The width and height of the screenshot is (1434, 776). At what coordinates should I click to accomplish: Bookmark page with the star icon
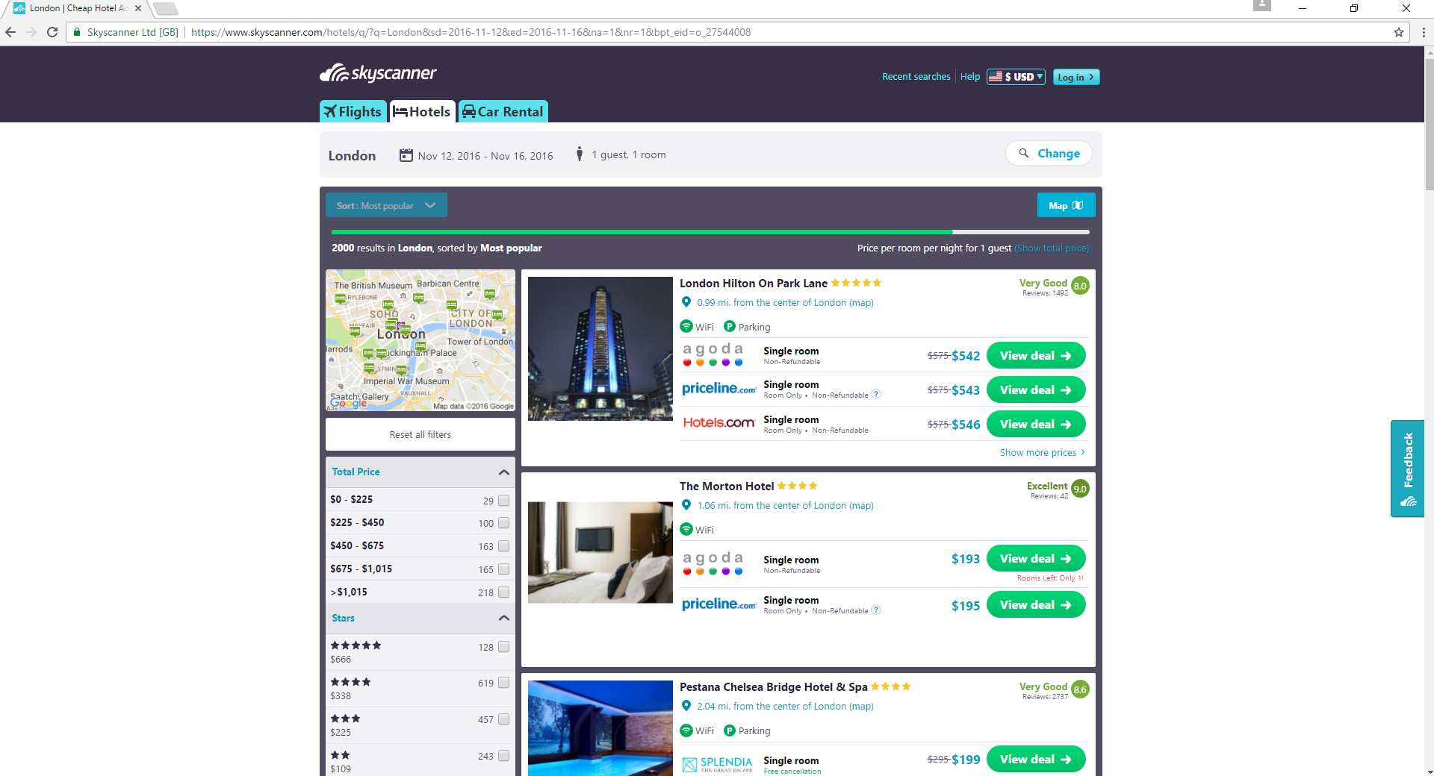[x=1398, y=32]
